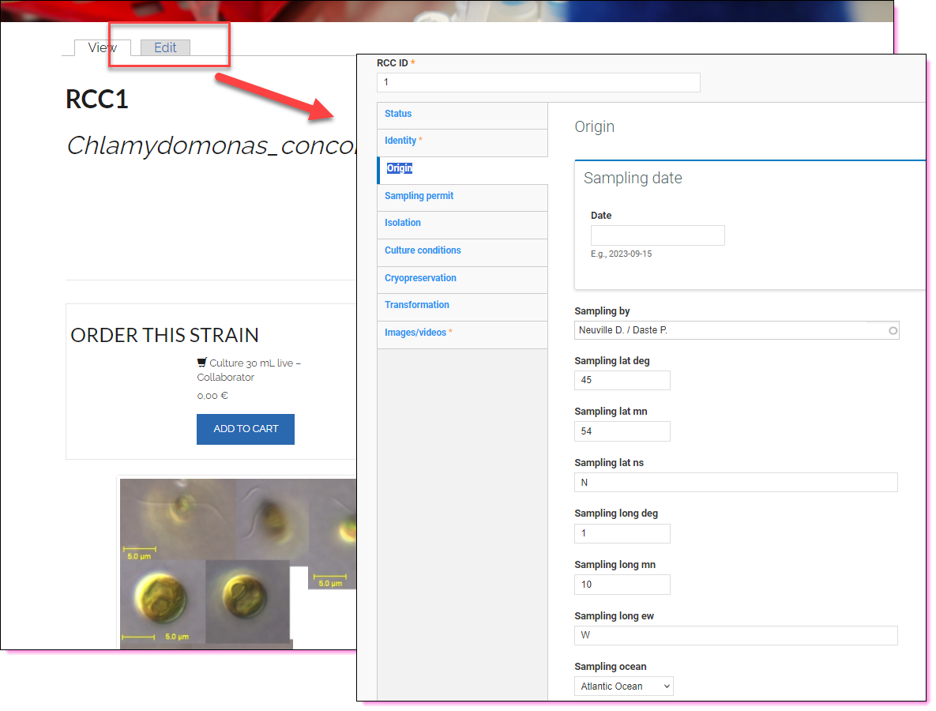Click the RCC ID input field

tap(538, 82)
